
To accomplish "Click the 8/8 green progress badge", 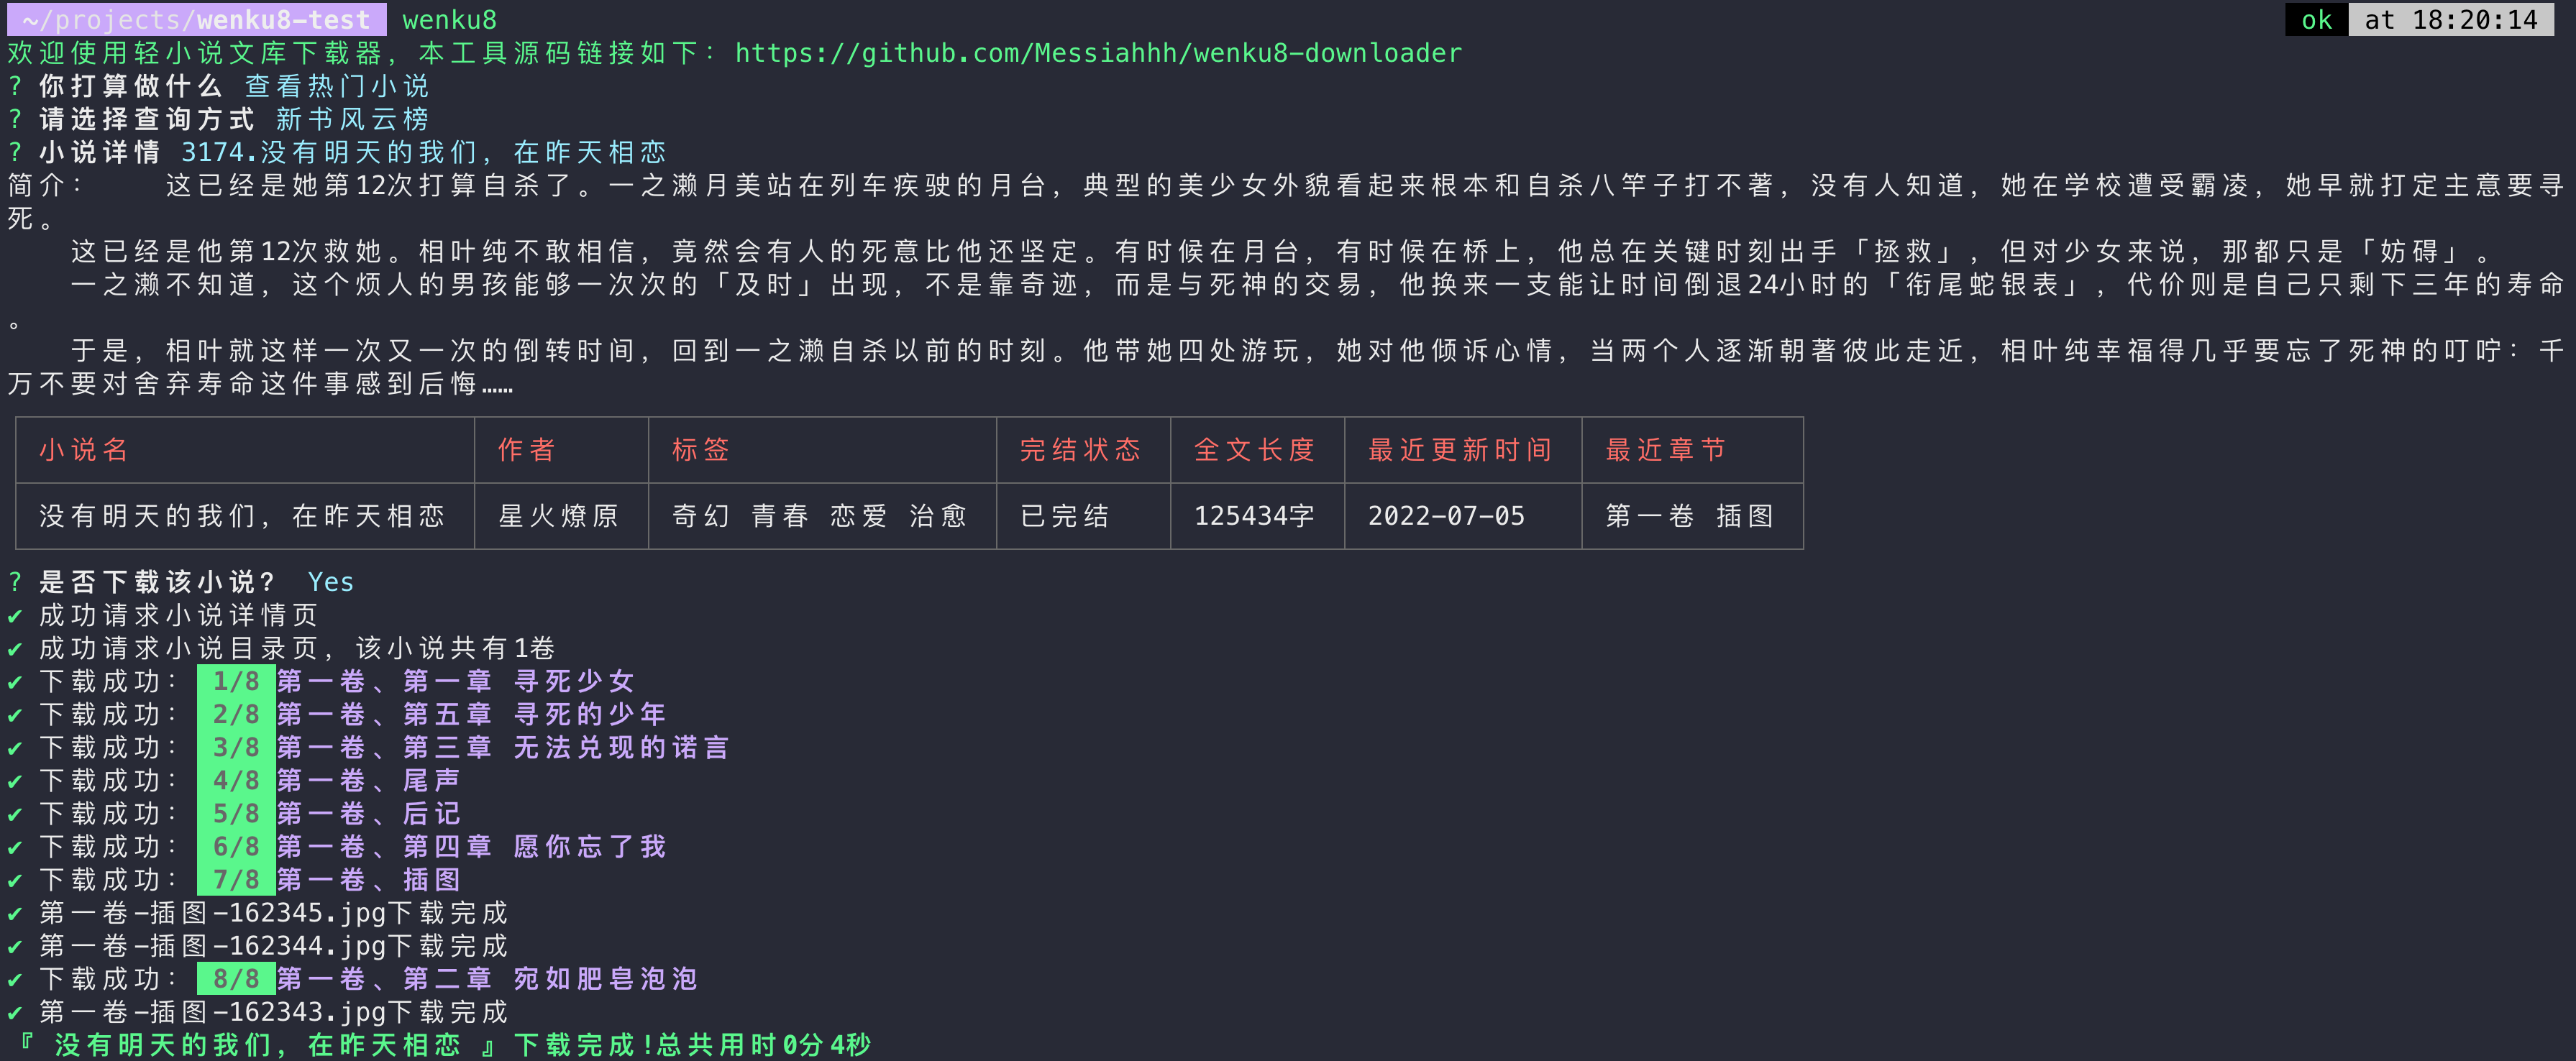I will pos(236,978).
